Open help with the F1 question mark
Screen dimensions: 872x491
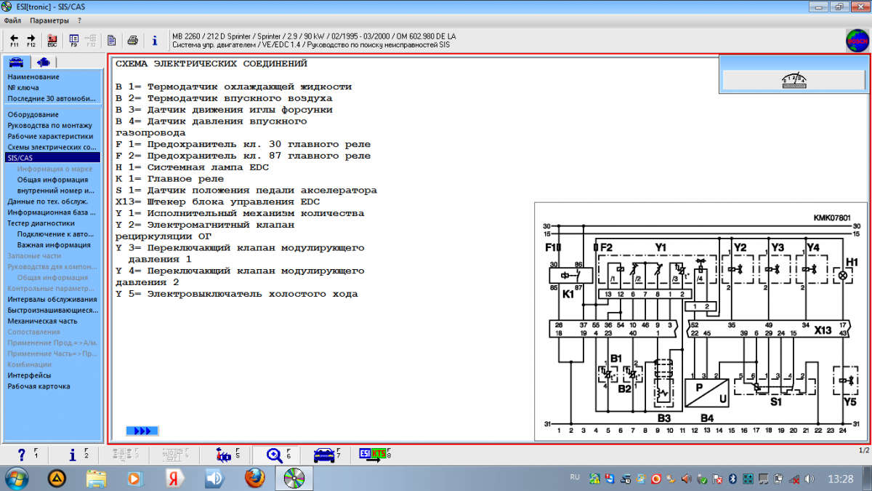pyautogui.click(x=27, y=455)
